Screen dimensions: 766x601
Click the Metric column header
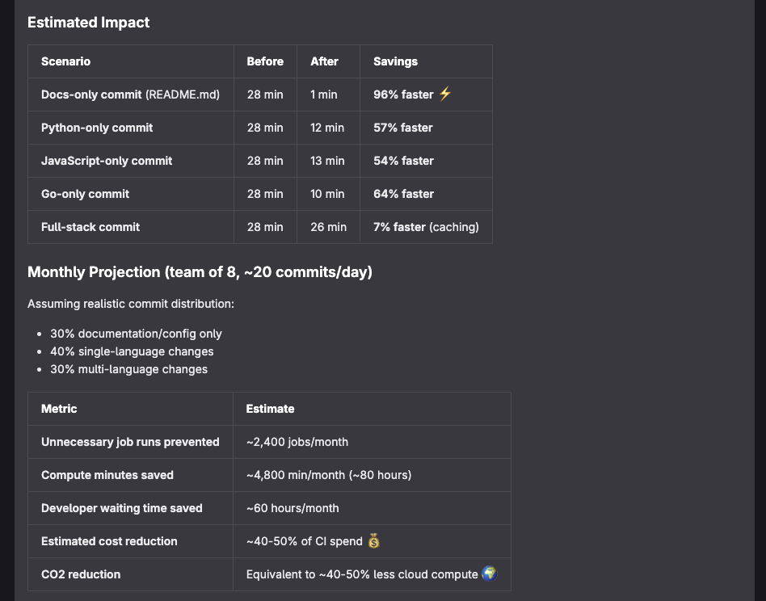click(59, 409)
